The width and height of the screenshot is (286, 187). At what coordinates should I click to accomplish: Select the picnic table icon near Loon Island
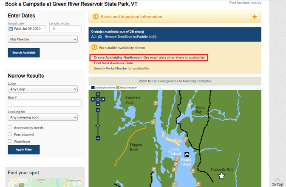187,154
